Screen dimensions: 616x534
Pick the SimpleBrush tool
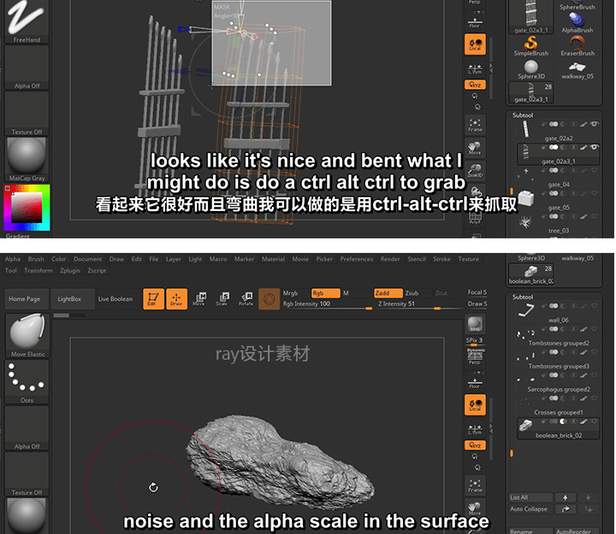point(530,46)
